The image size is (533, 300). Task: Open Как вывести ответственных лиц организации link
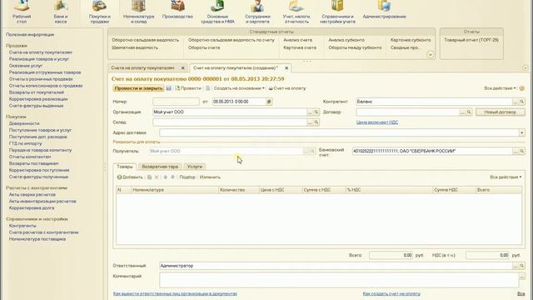175,293
